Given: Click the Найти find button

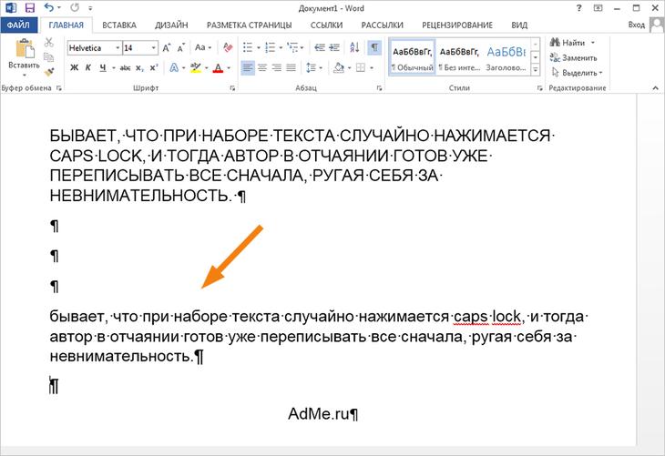Looking at the screenshot, I should point(573,43).
